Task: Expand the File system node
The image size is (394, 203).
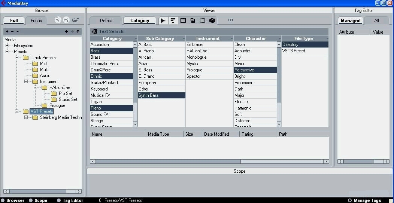Action: 7,45
